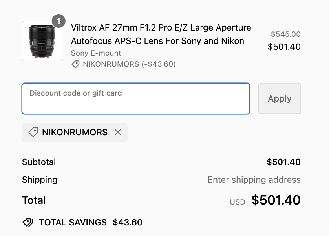Click the tag icon beside NIKONRUMORS (-$43.60)
The height and width of the screenshot is (236, 329).
75,64
